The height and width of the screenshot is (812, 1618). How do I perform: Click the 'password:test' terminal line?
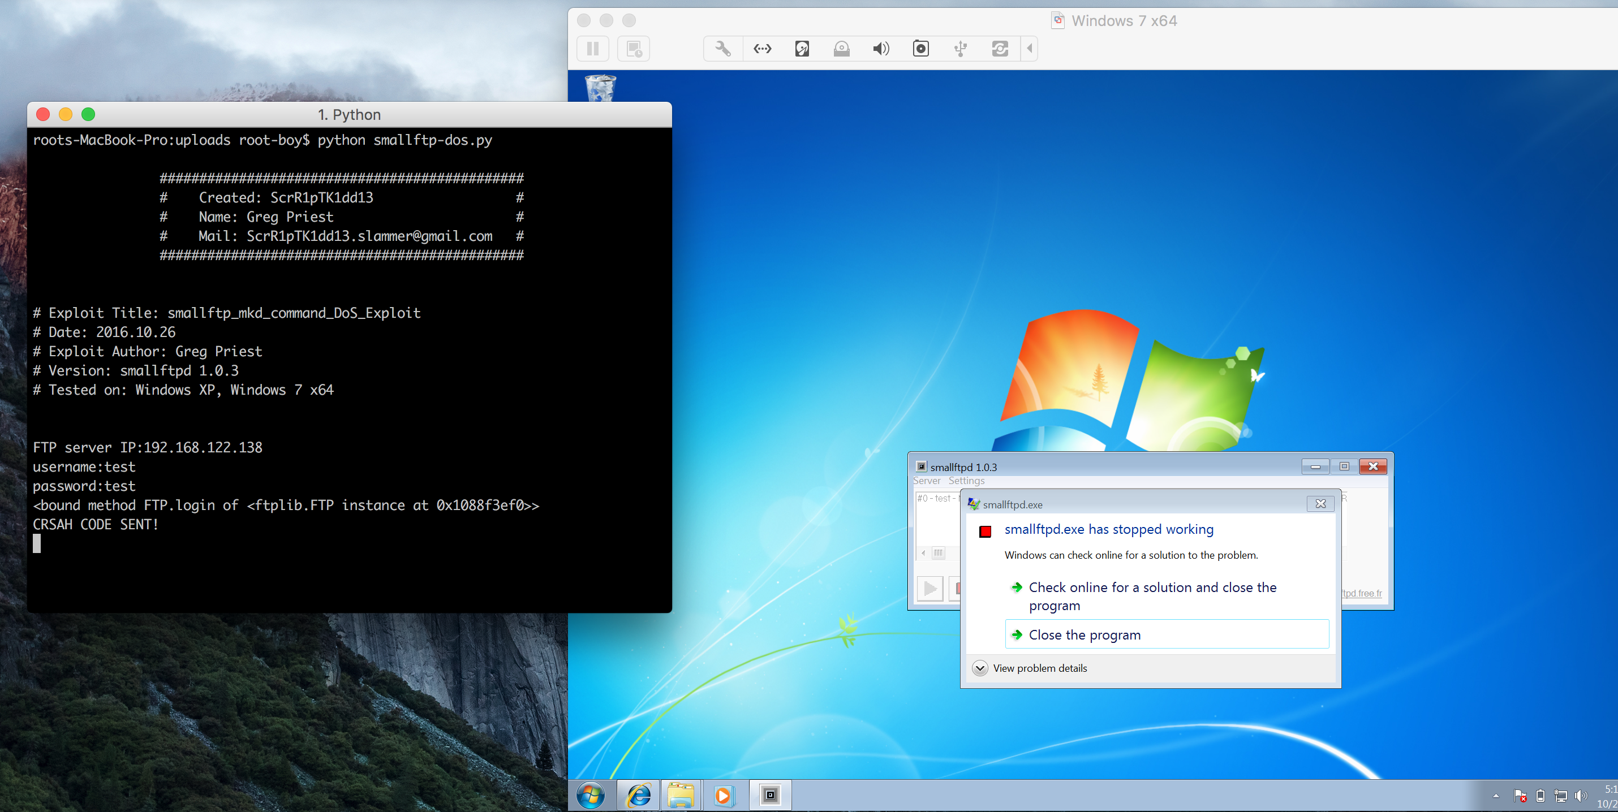click(x=84, y=486)
